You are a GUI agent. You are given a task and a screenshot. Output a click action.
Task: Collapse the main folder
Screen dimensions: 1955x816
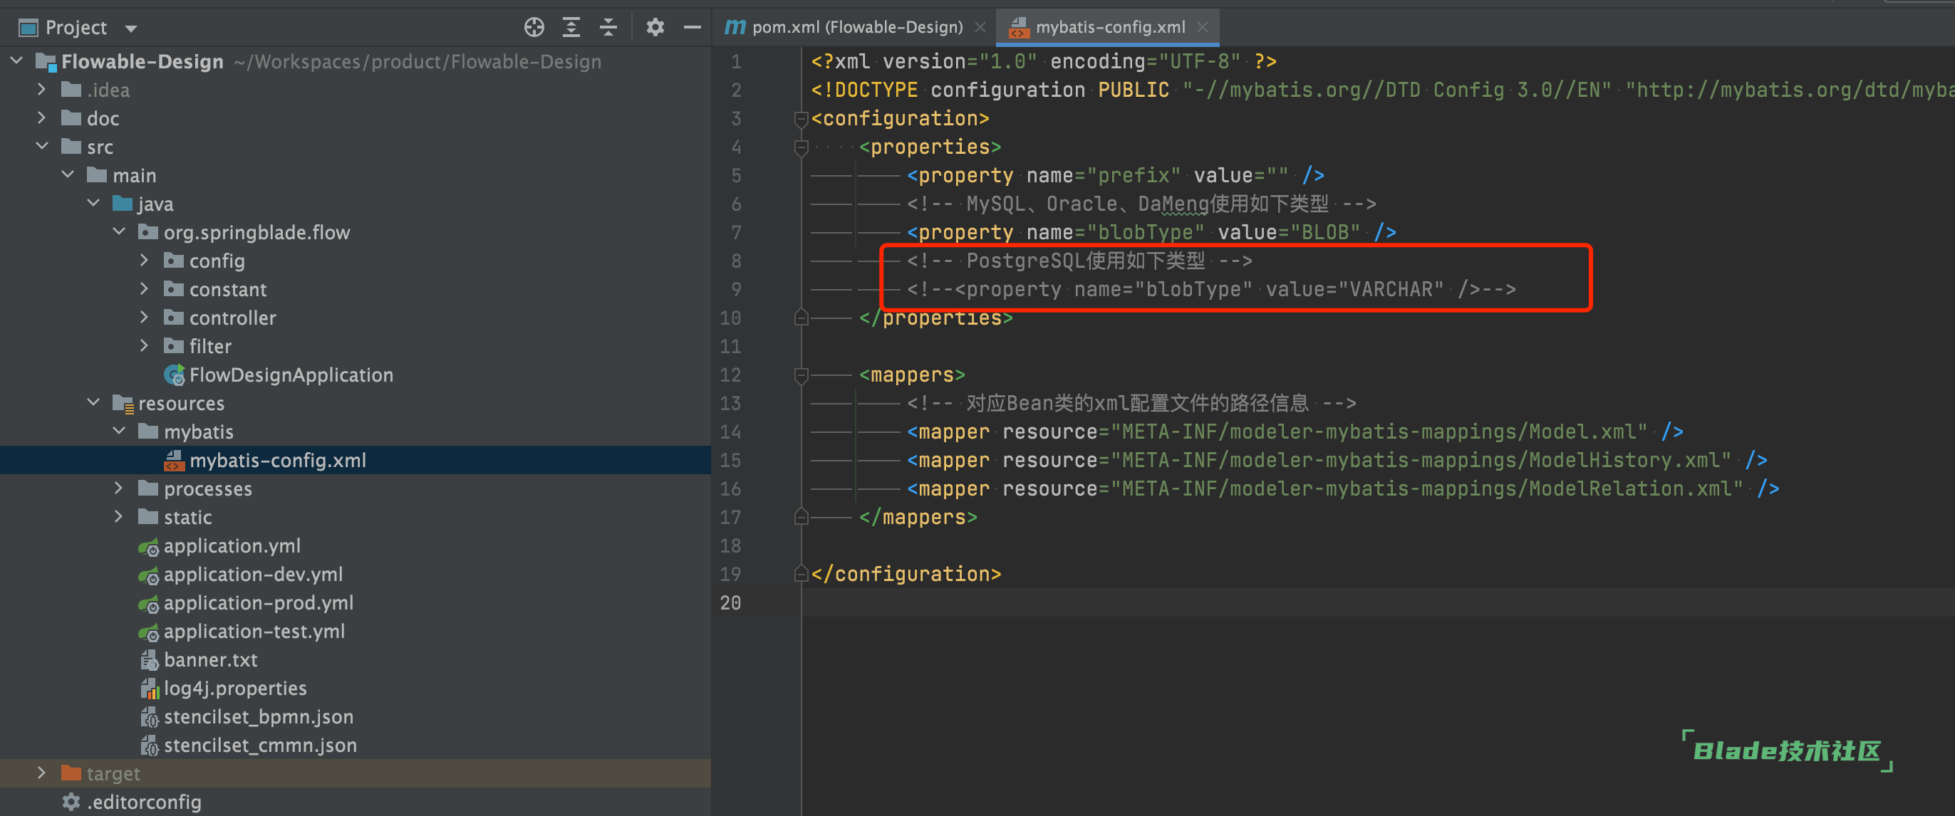(68, 174)
